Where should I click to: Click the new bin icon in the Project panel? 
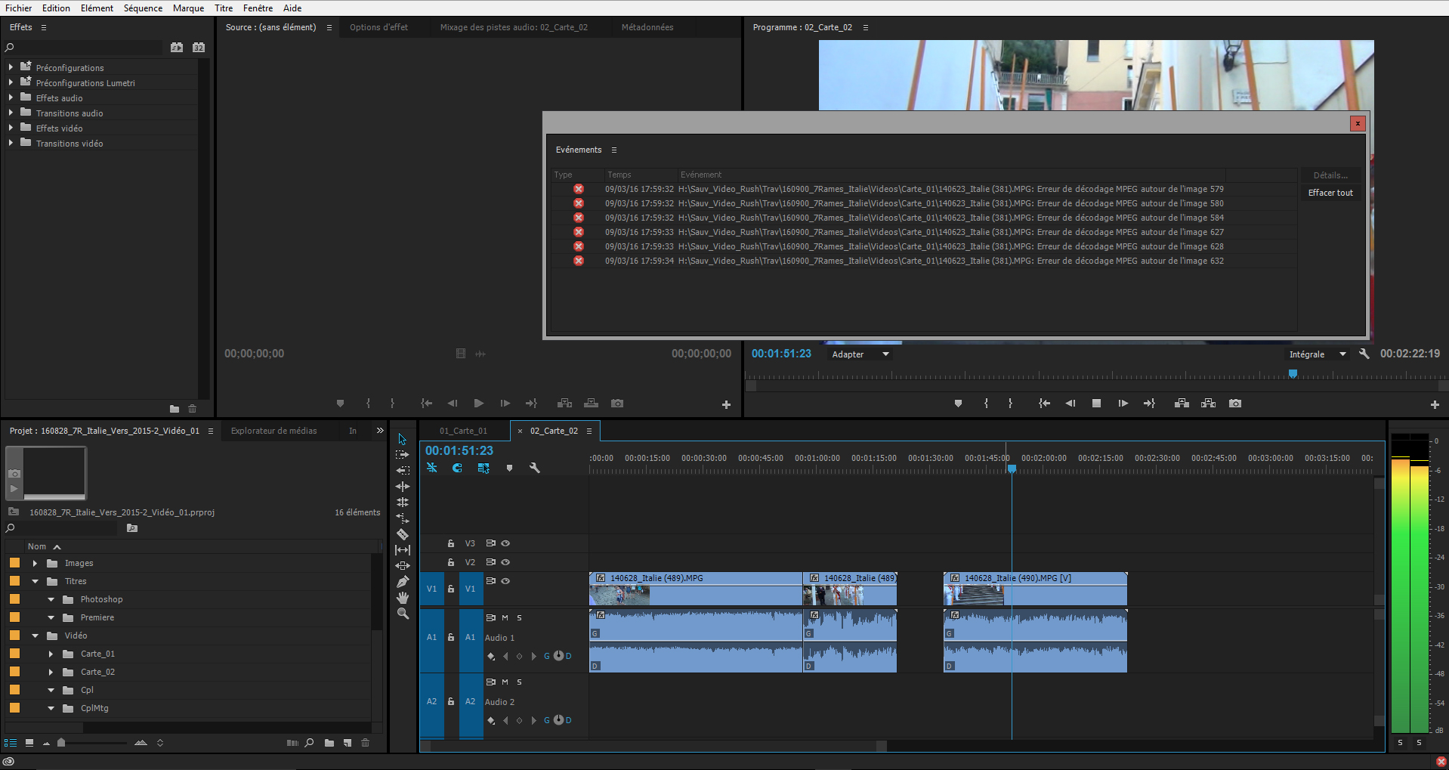click(x=329, y=743)
